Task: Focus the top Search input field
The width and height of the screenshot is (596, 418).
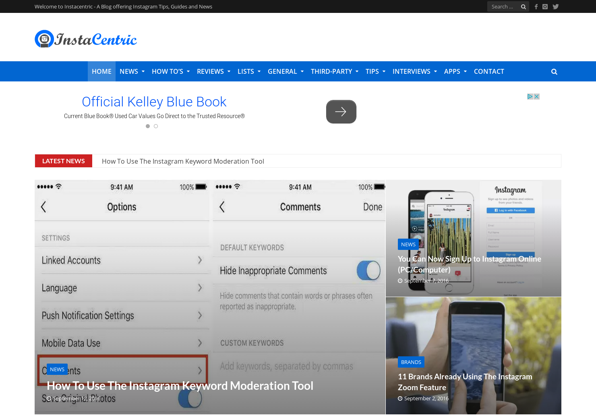Action: (x=503, y=6)
